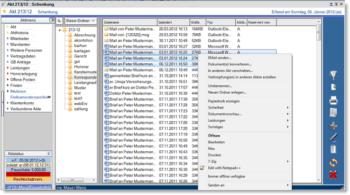
Task: Click the document page icon under the printer
Action: [333, 112]
